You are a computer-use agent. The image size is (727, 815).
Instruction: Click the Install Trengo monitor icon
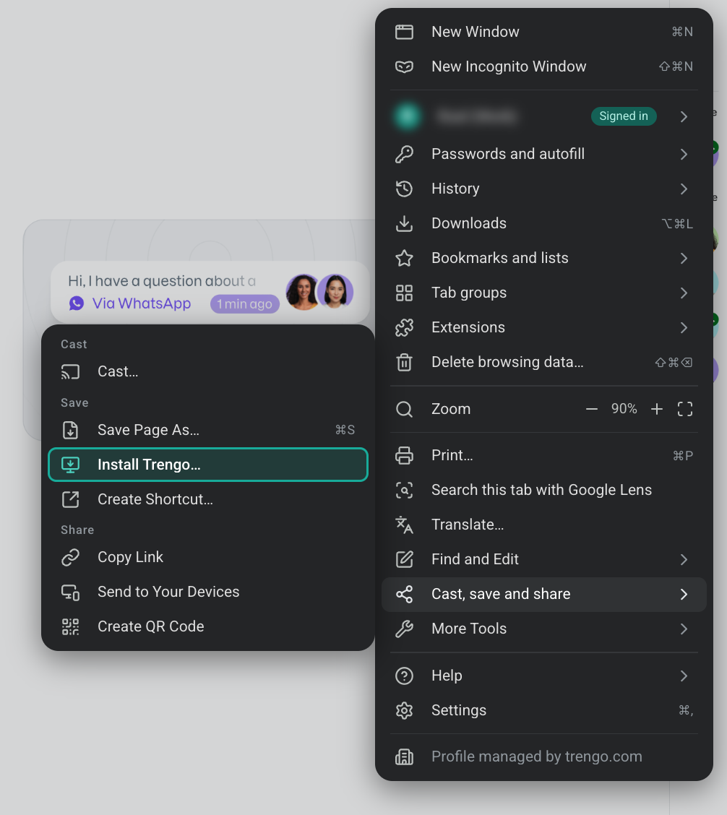pos(70,465)
